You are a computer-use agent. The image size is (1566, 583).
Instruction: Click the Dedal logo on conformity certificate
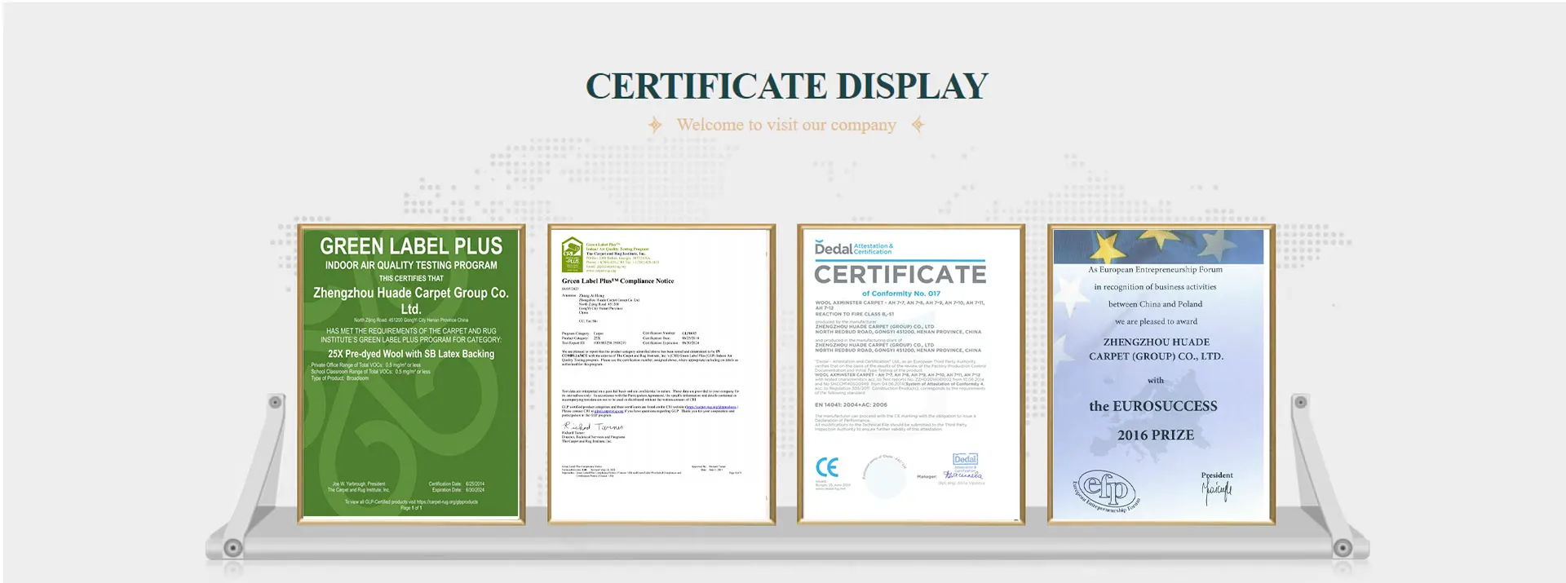853,248
